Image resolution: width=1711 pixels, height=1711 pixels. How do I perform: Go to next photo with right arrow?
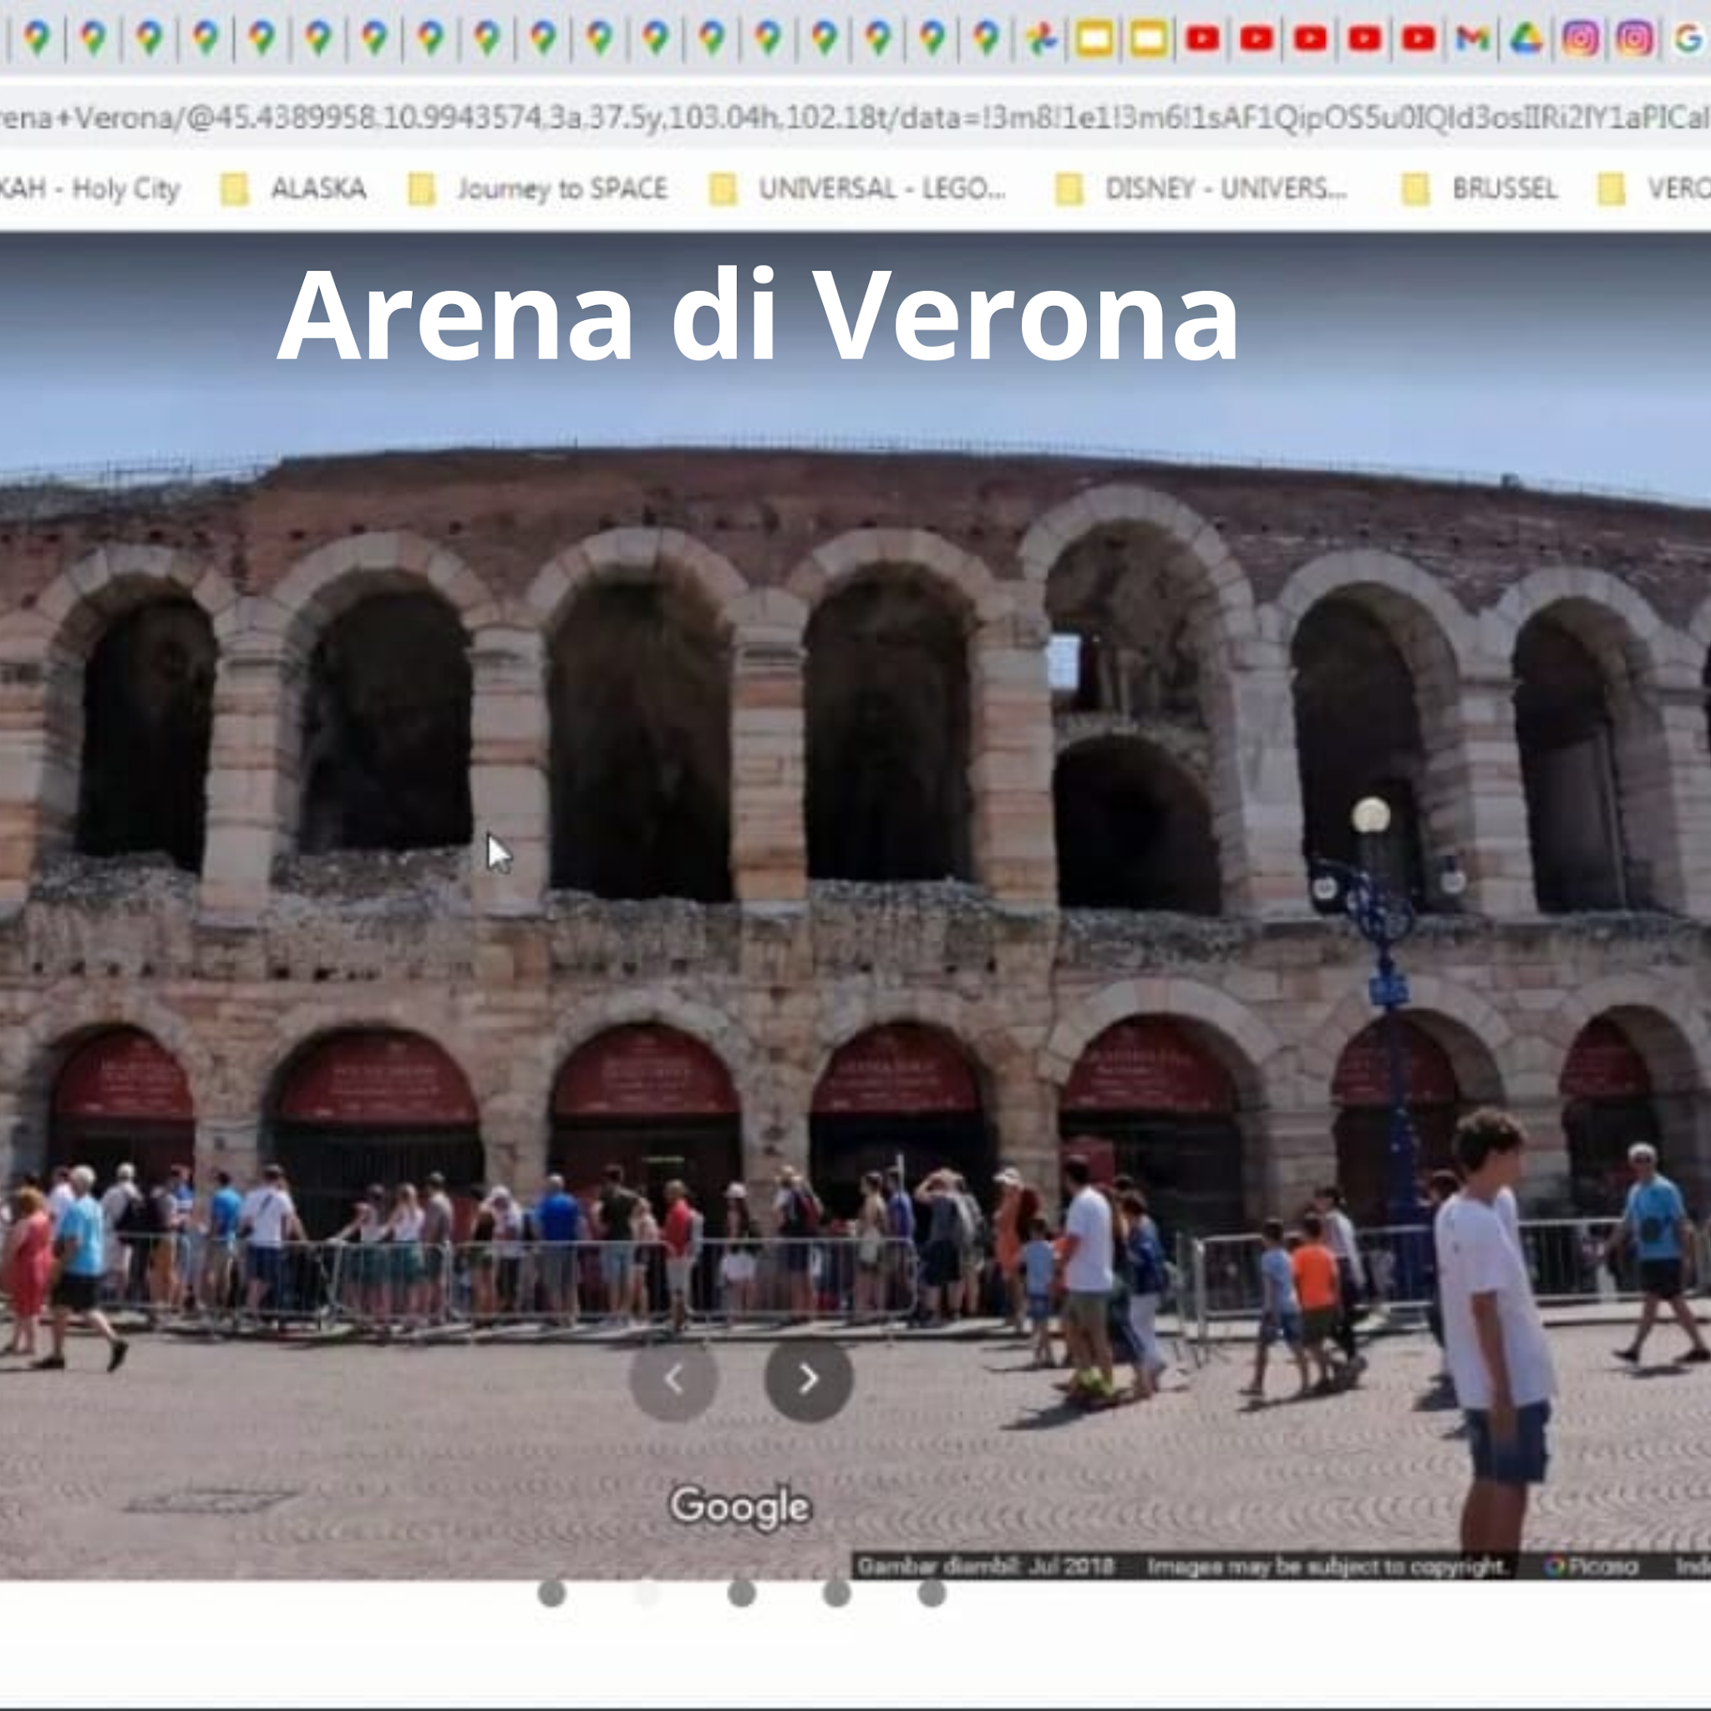click(808, 1378)
